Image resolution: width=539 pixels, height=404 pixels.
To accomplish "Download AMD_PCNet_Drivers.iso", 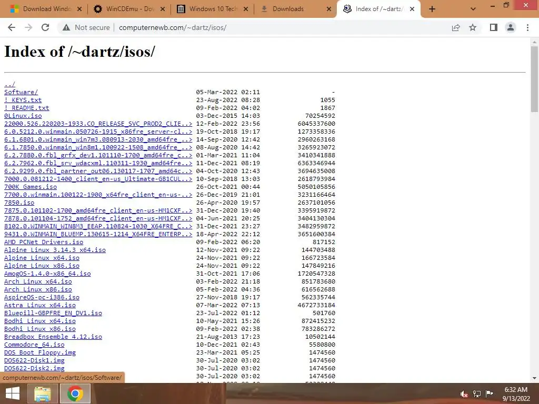I will [44, 242].
